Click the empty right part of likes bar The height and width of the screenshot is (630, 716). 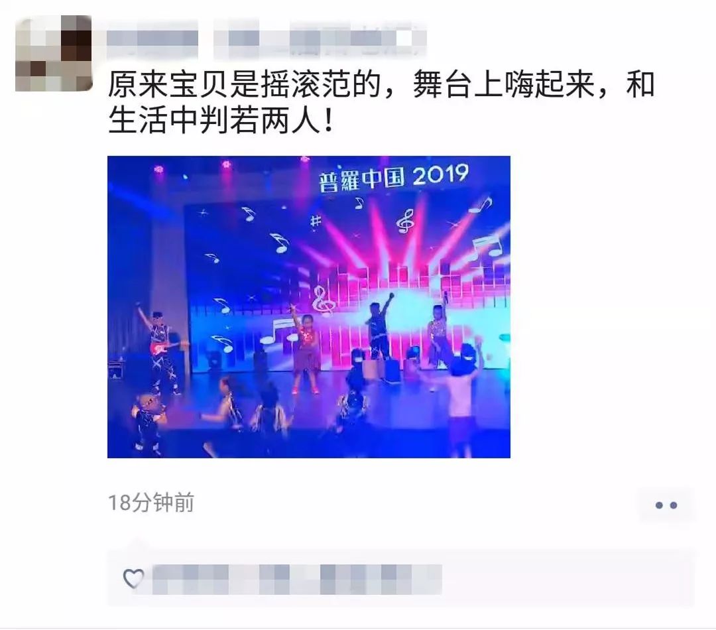568,579
